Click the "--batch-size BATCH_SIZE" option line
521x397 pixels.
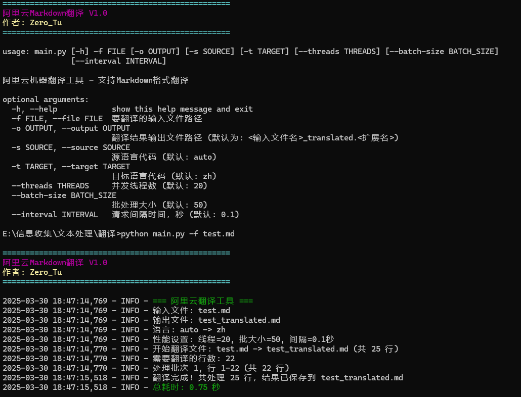[x=64, y=195]
